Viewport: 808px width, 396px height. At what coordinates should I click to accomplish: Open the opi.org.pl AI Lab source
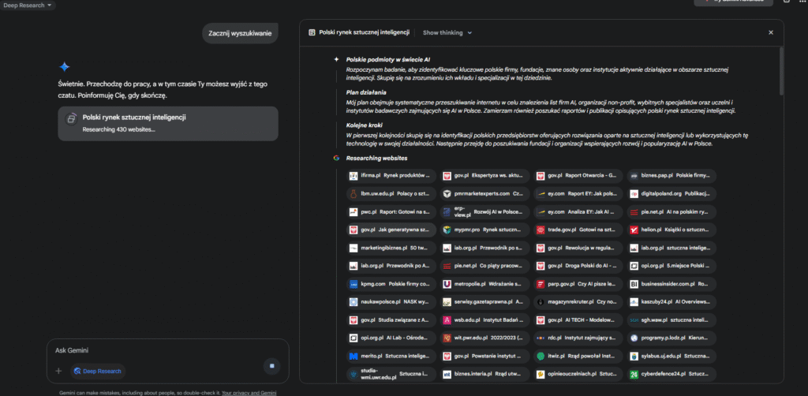tap(391, 338)
